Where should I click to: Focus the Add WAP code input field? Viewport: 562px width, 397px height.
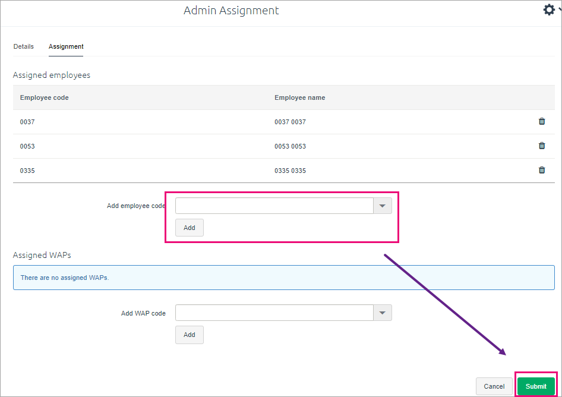[274, 313]
